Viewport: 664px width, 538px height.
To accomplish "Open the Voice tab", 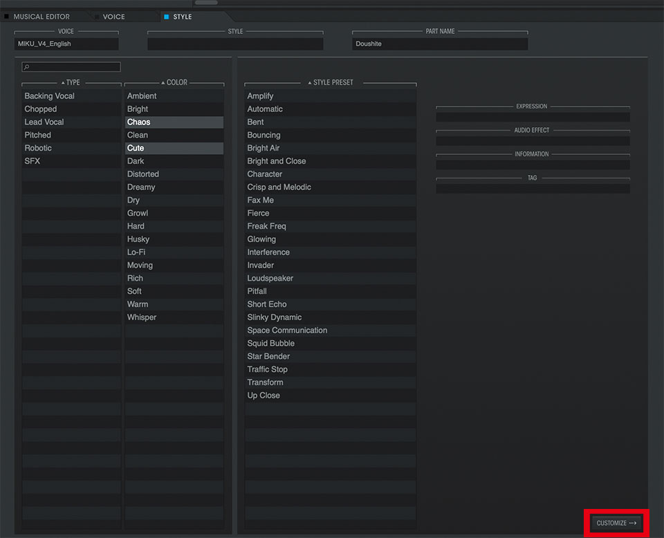I will pos(113,17).
